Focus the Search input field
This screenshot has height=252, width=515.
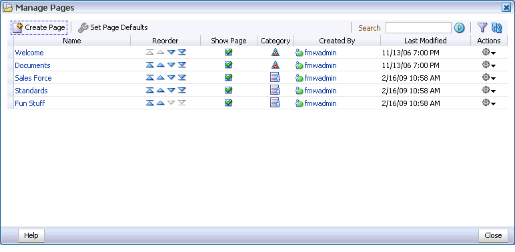[x=418, y=28]
